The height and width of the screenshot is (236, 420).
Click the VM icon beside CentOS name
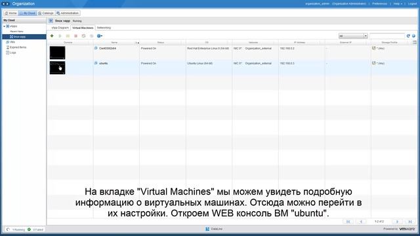click(96, 48)
